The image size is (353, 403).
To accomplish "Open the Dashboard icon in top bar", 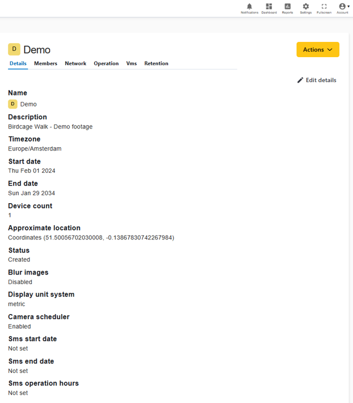I will pyautogui.click(x=269, y=6).
